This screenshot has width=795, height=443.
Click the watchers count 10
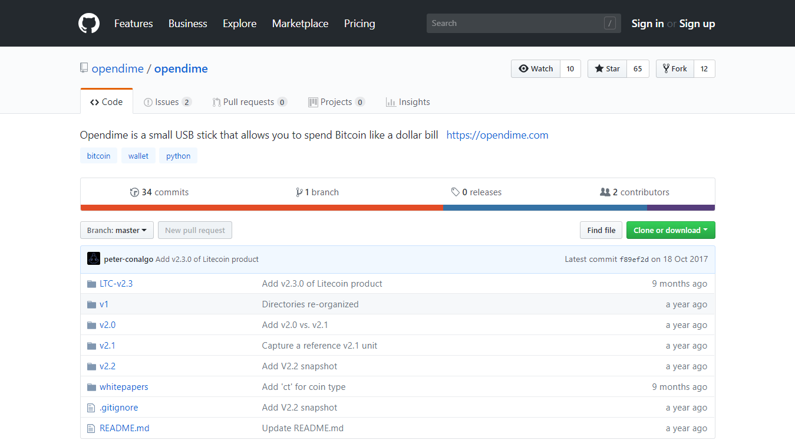click(570, 68)
